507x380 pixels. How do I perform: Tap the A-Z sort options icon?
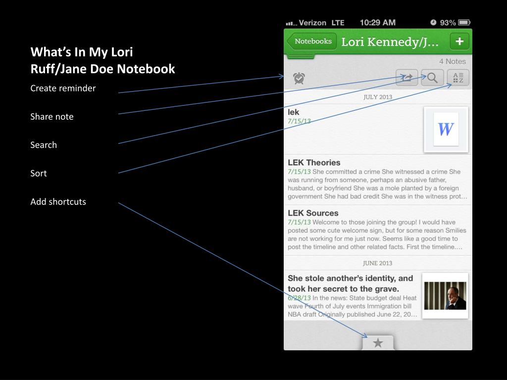(458, 78)
